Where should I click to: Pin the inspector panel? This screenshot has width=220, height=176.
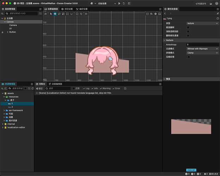pyautogui.click(x=218, y=13)
